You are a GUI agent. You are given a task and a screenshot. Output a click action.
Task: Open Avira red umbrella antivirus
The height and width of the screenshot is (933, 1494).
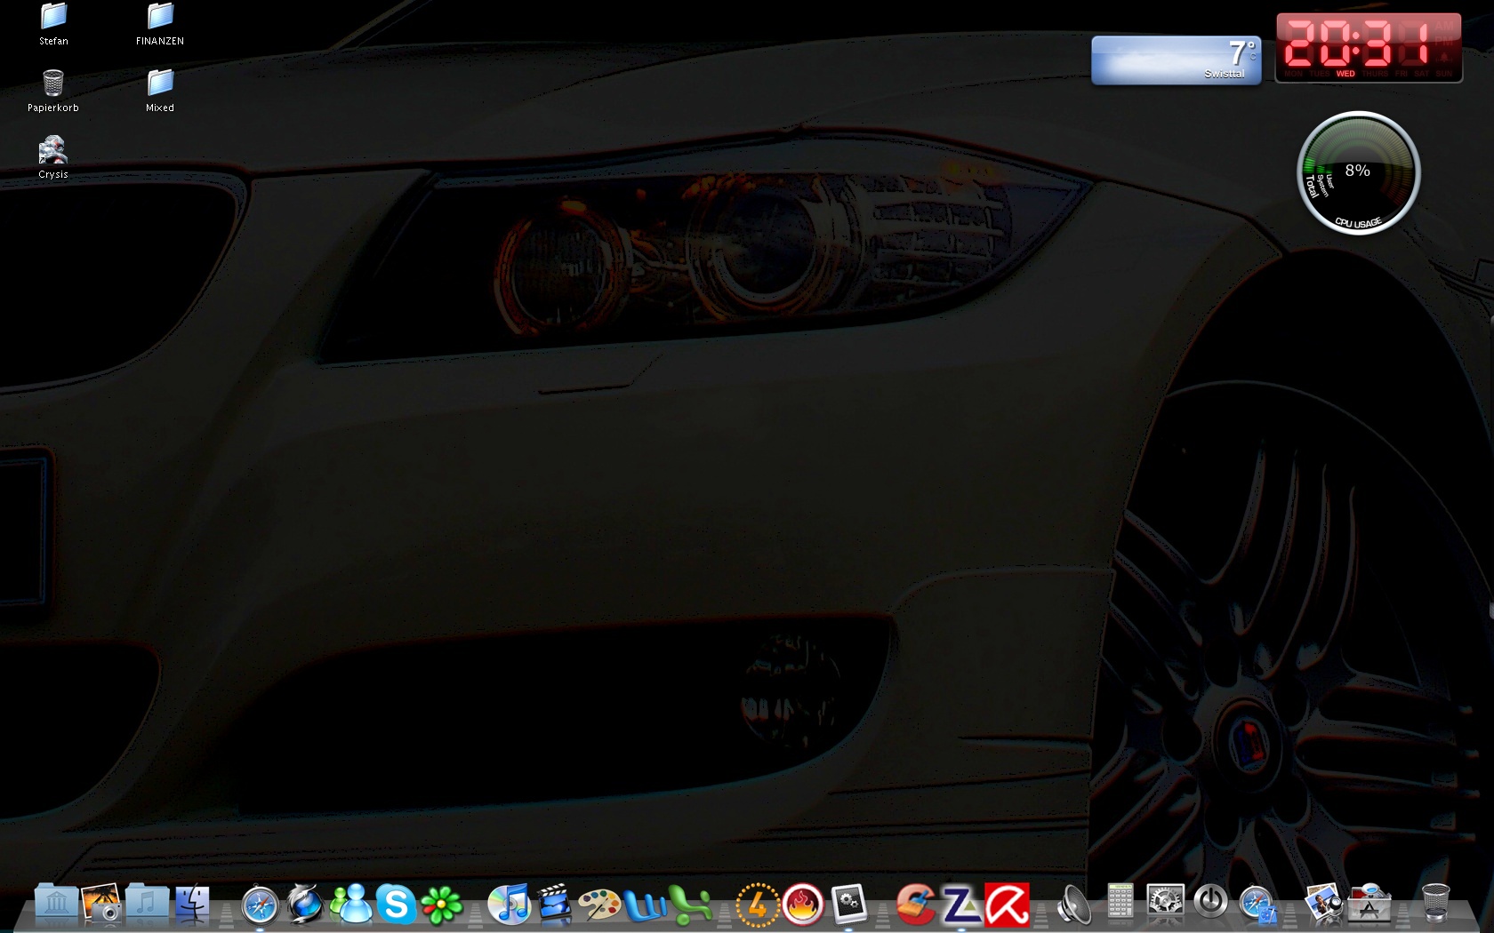pyautogui.click(x=1008, y=905)
